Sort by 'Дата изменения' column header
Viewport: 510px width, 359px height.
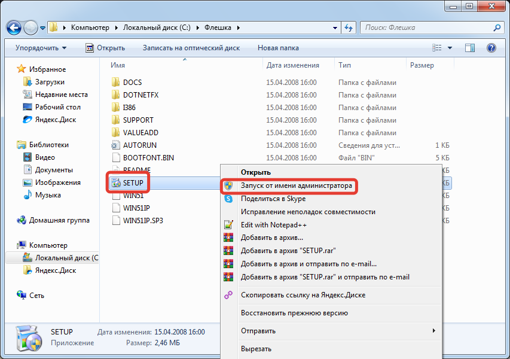pos(293,65)
